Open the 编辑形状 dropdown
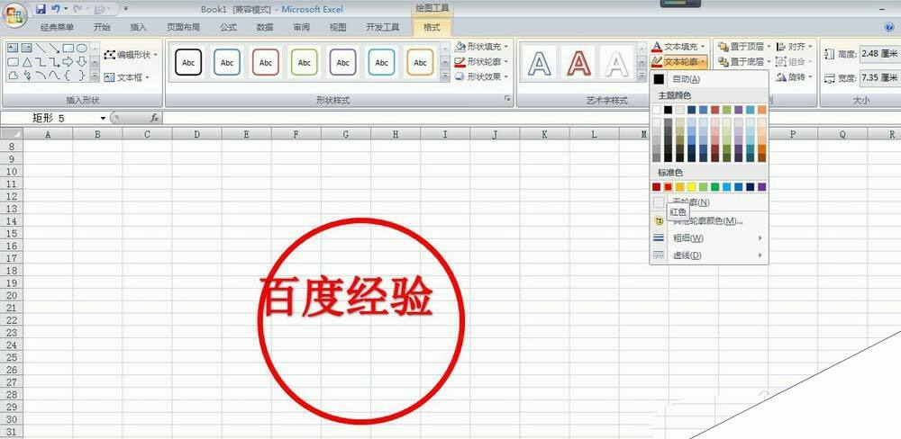901x439 pixels. (131, 55)
